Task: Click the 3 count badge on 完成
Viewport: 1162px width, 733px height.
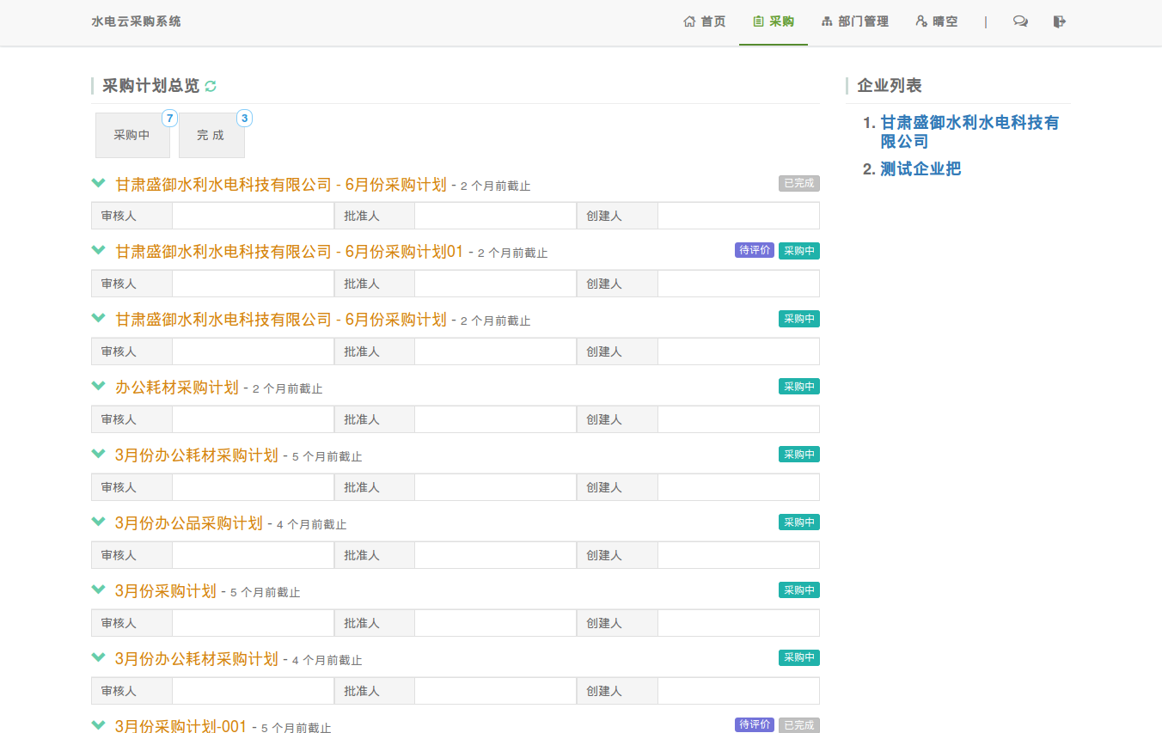Action: coord(244,119)
